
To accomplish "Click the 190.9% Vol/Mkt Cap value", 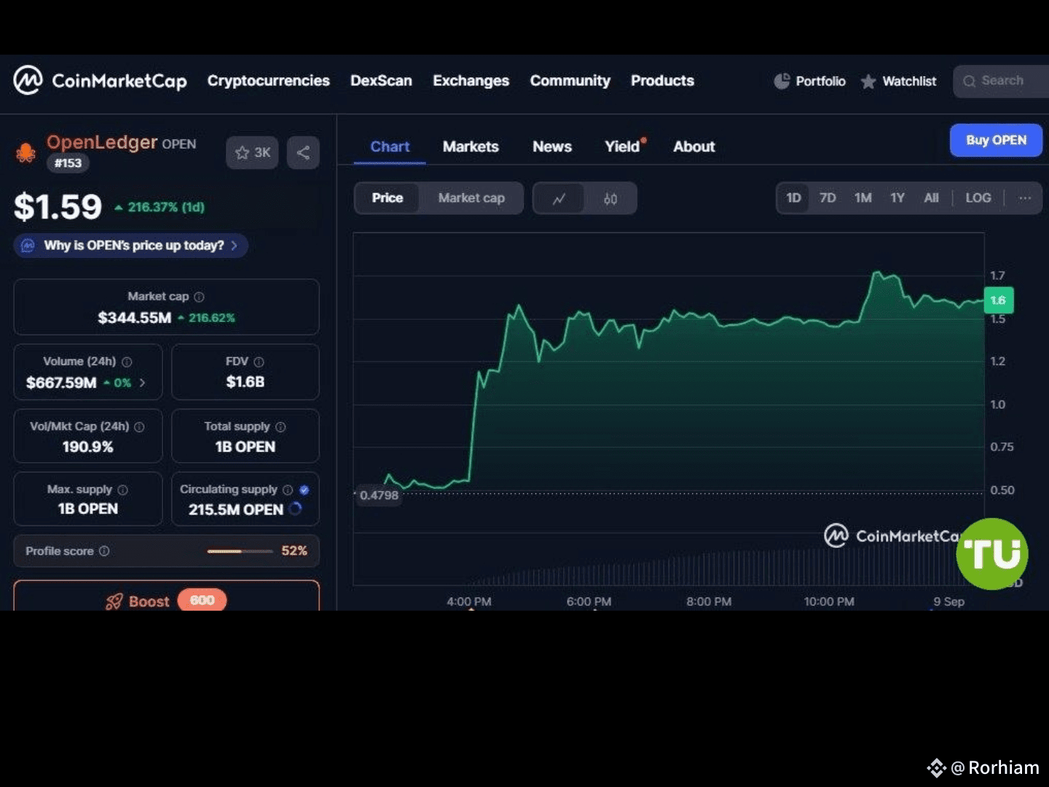I will (87, 447).
